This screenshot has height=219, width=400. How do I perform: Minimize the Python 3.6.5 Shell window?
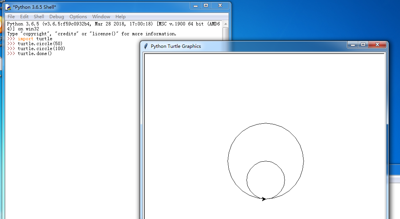pos(196,6)
